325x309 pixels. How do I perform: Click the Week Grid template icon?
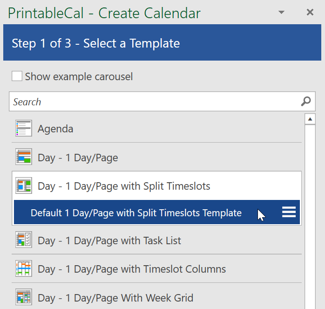[x=24, y=297]
